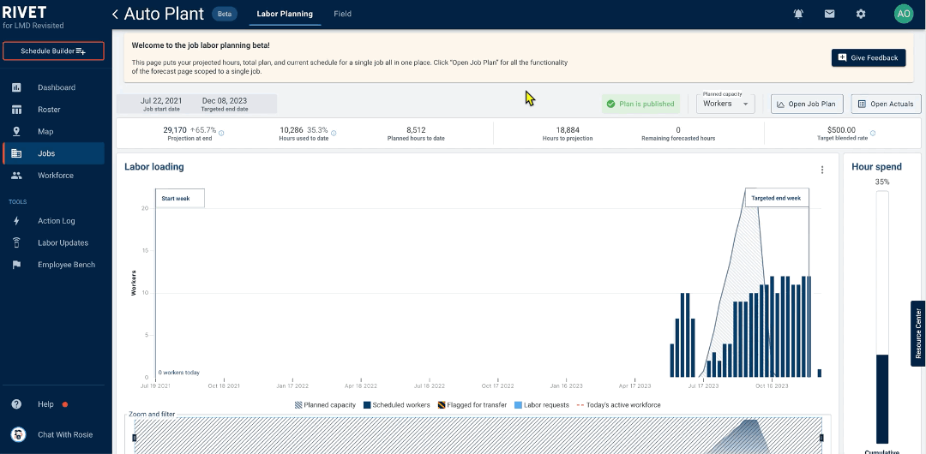Toggle Scheduled workers legend series
The height and width of the screenshot is (454, 926).
pyautogui.click(x=396, y=405)
